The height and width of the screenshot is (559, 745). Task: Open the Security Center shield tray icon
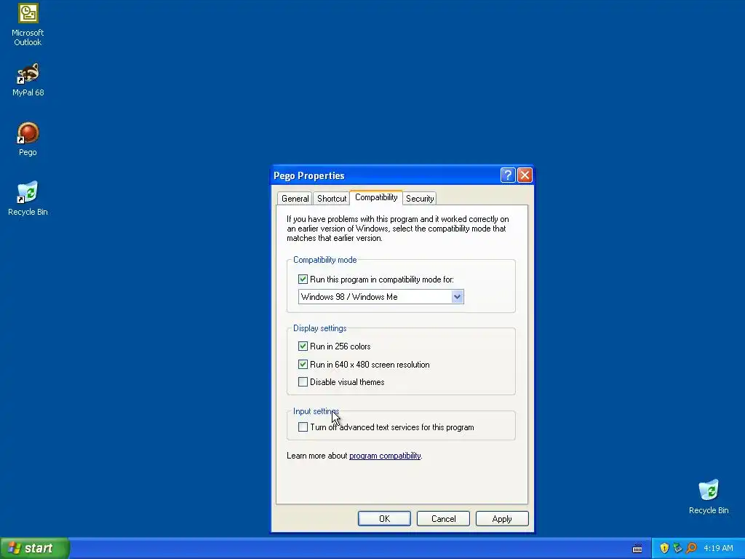(664, 548)
